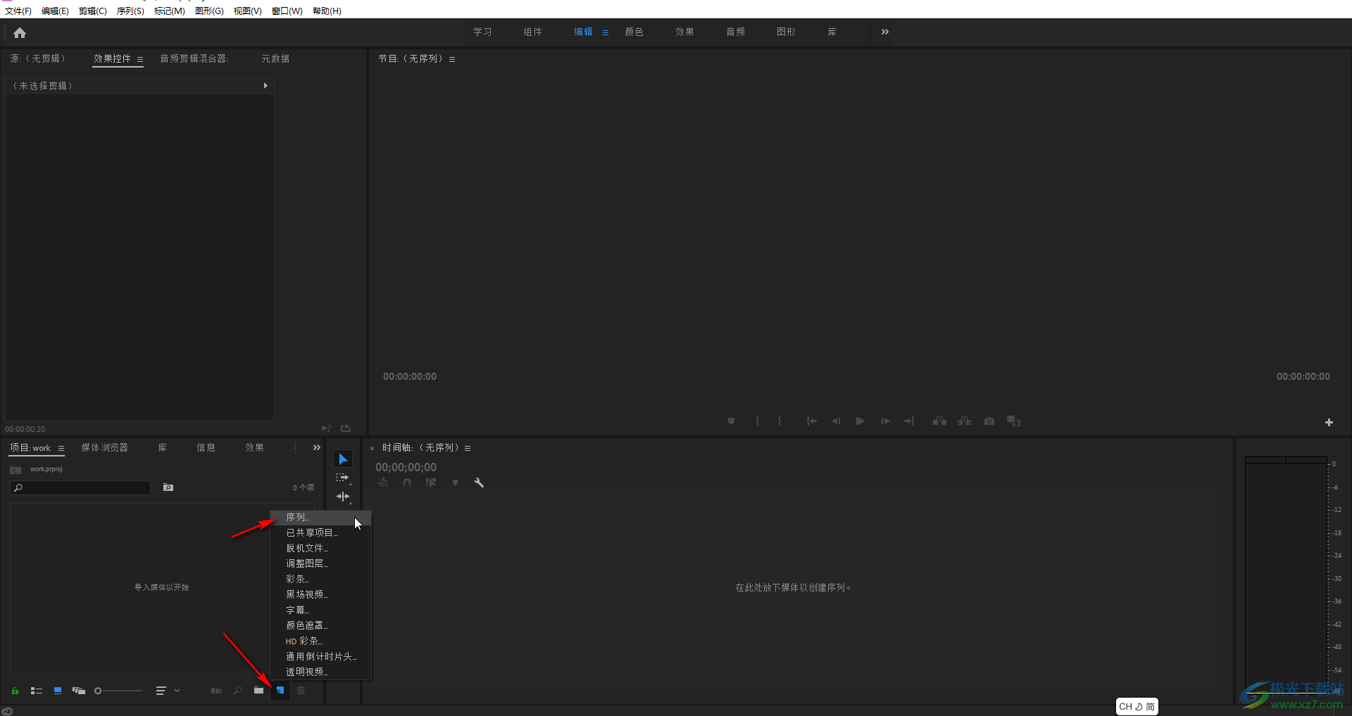The width and height of the screenshot is (1352, 716).
Task: Switch project panel to freeform view
Action: (79, 691)
